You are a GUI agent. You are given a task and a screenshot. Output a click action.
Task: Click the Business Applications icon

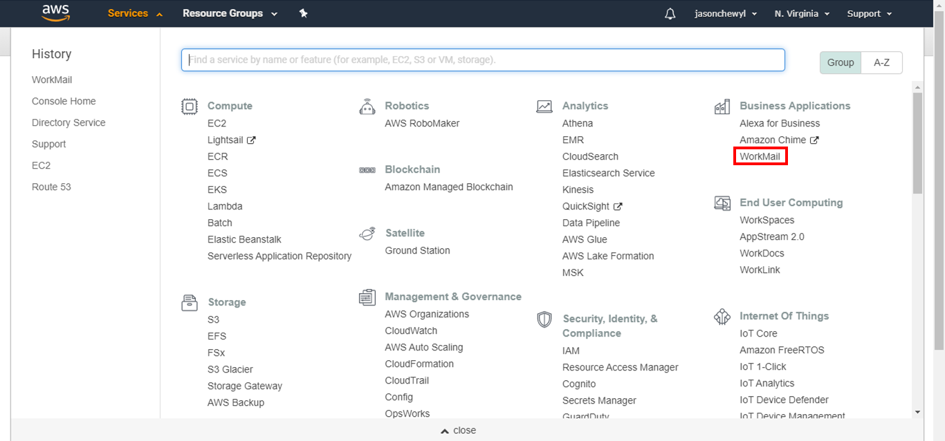coord(722,106)
